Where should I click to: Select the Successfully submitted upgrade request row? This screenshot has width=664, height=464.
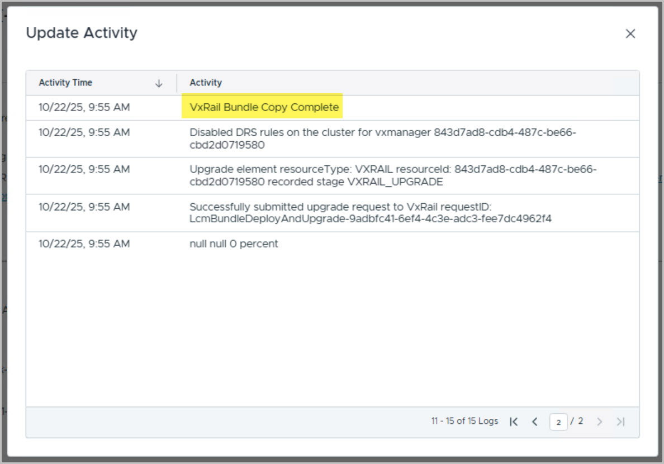(369, 213)
